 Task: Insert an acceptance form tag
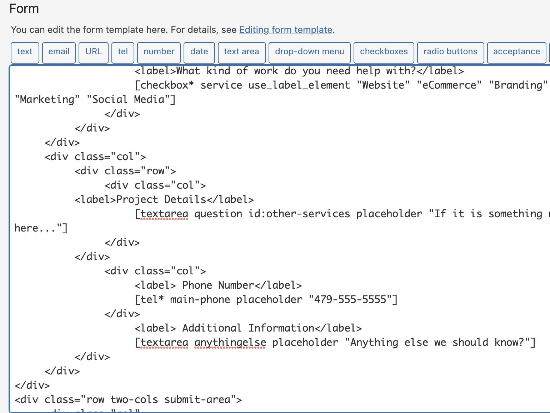tap(516, 53)
